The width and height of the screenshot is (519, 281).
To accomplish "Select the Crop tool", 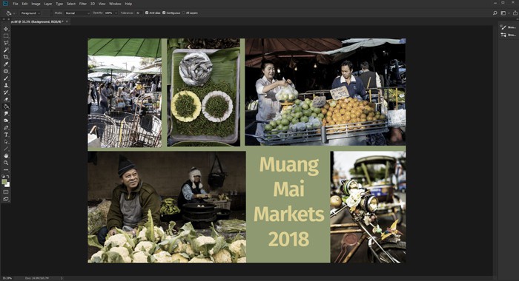I will pyautogui.click(x=6, y=57).
